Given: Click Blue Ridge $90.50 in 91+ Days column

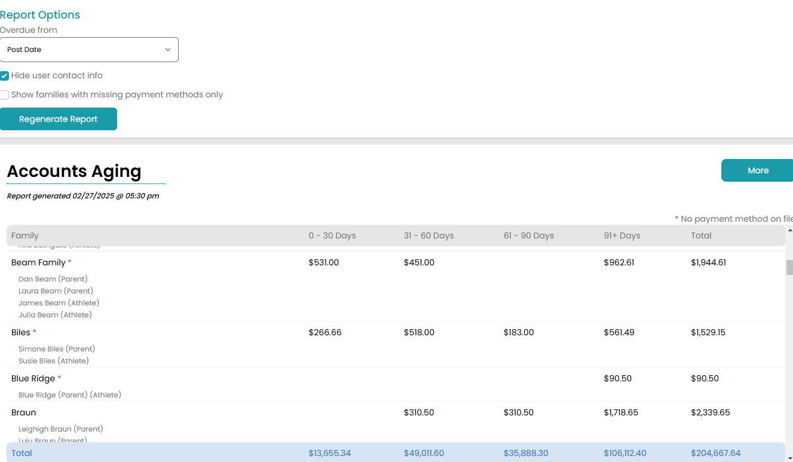Looking at the screenshot, I should click(x=617, y=378).
